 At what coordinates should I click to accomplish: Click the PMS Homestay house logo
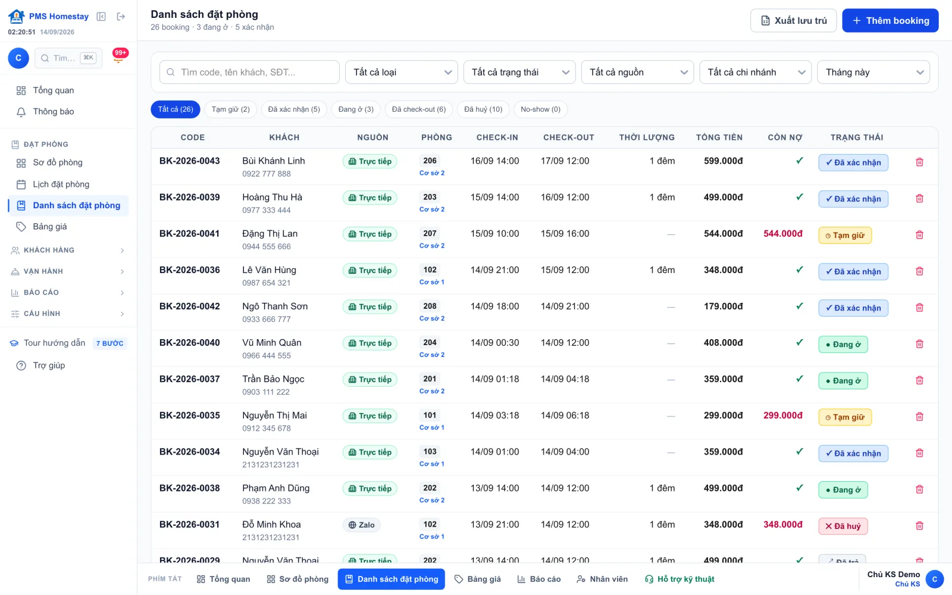click(17, 16)
